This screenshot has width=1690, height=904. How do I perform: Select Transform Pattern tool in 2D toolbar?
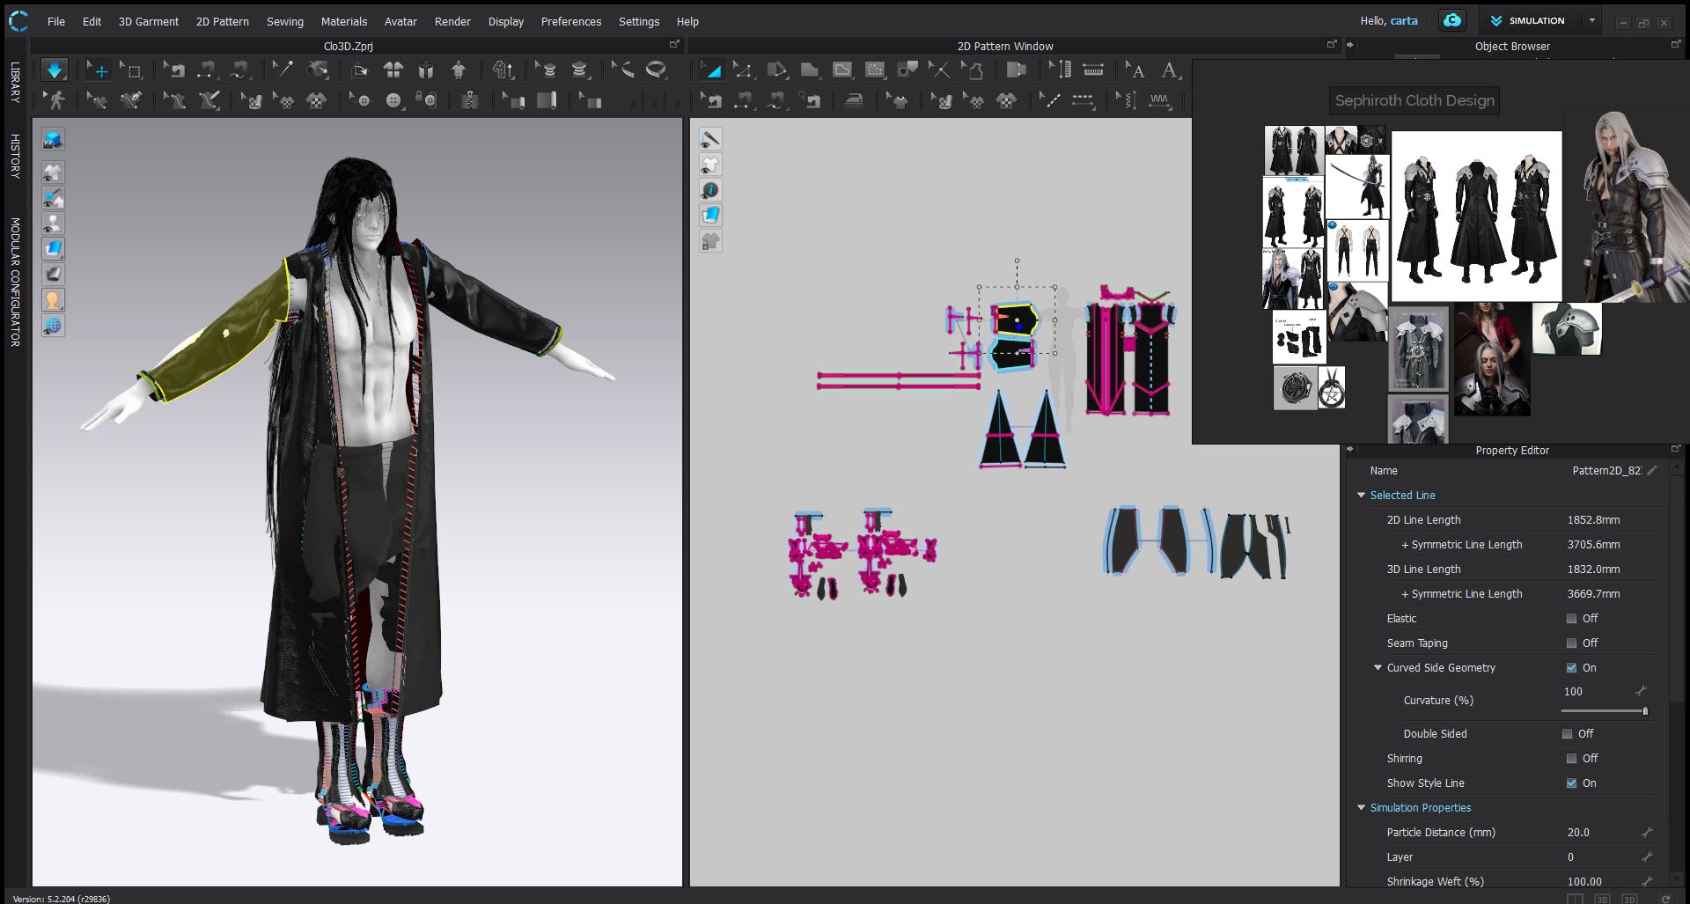[709, 70]
